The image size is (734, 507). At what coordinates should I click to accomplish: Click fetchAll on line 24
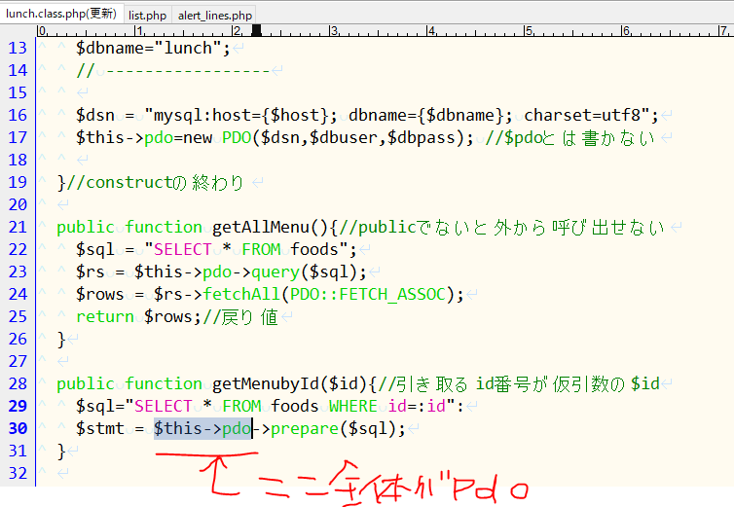tap(241, 295)
